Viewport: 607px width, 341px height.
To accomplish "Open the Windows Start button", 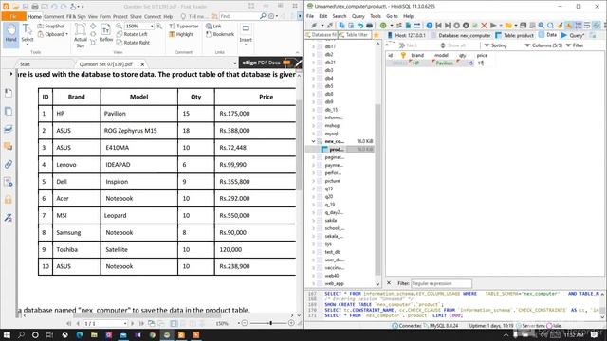I will click(x=7, y=334).
